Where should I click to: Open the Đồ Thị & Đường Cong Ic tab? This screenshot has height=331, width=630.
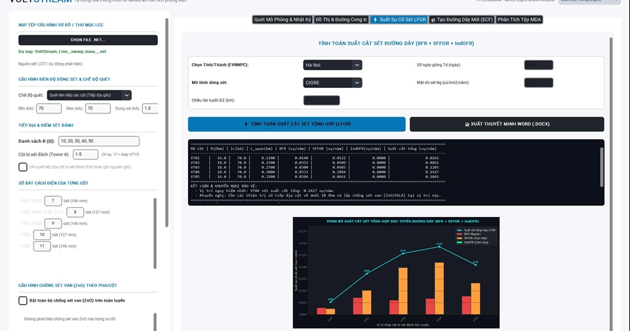click(341, 19)
